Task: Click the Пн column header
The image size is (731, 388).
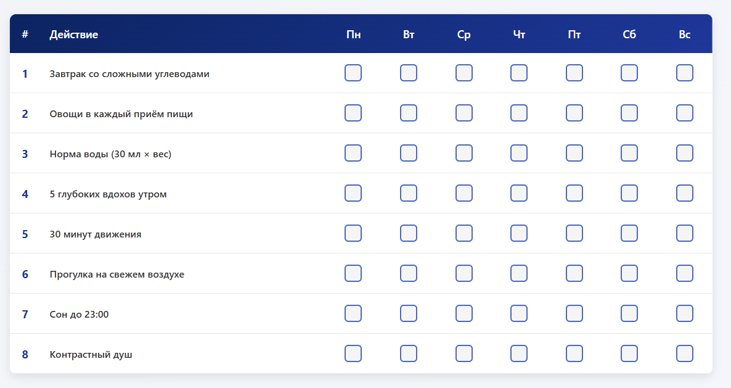Action: (353, 35)
